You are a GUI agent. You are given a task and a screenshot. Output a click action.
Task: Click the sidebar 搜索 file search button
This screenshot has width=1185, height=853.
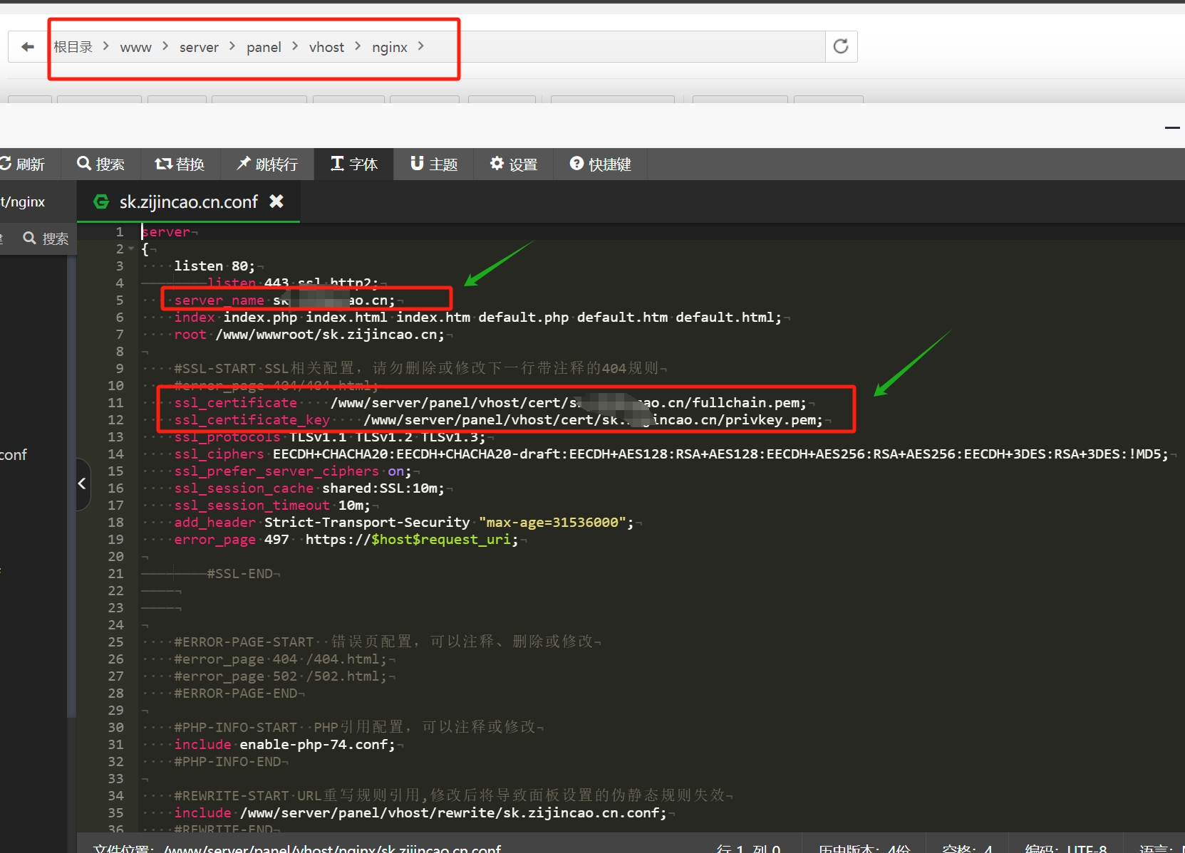[46, 239]
